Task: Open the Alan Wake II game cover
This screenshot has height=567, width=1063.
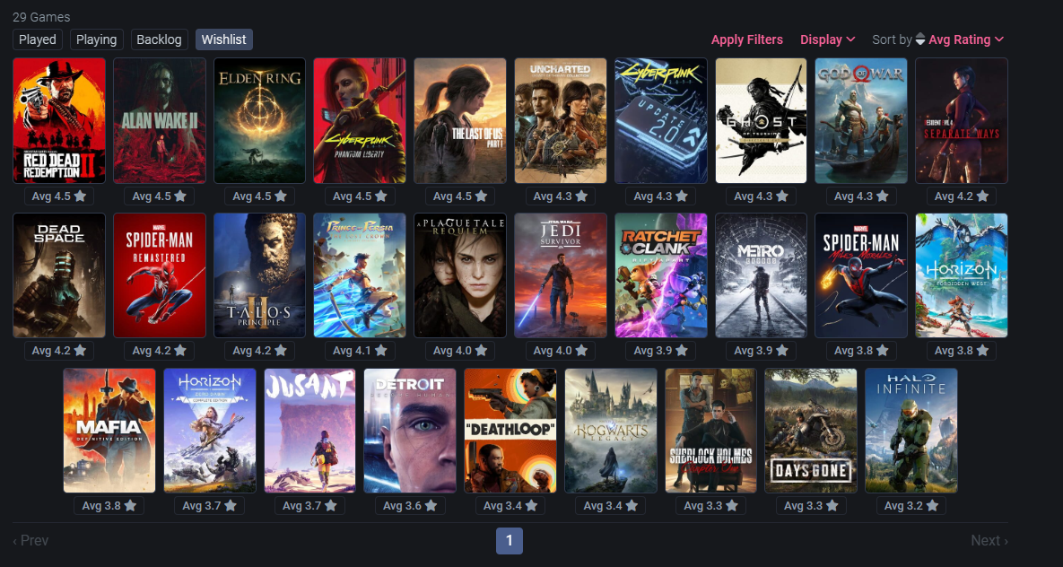Action: (160, 121)
